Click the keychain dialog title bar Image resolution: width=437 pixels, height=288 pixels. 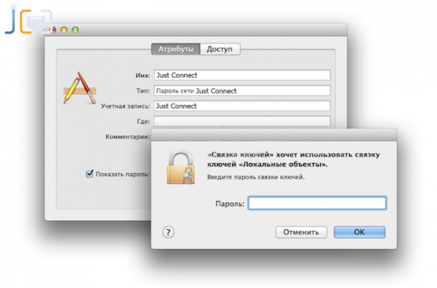(274, 135)
